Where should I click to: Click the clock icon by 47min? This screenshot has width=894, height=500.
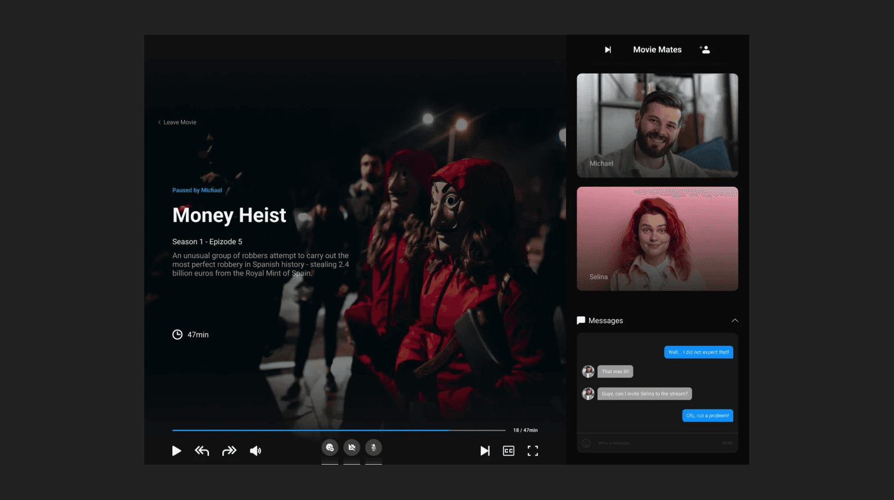(177, 334)
